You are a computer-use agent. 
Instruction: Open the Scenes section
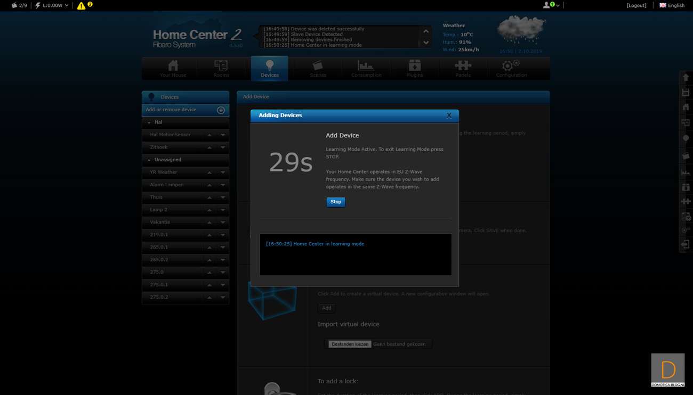(318, 69)
